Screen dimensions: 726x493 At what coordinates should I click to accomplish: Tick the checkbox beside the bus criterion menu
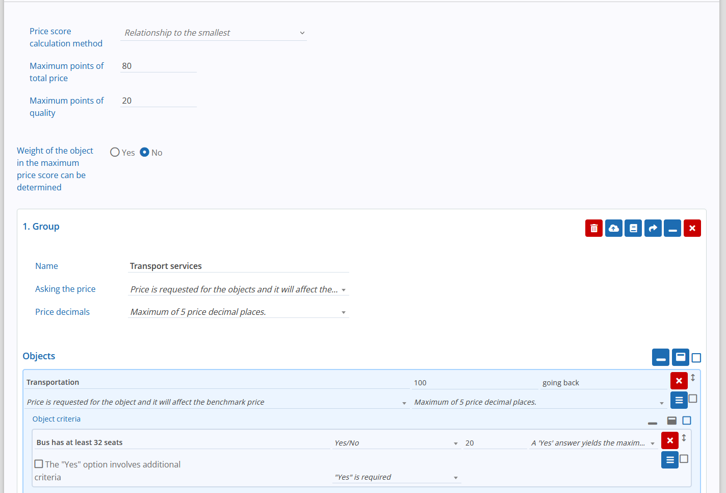click(684, 459)
